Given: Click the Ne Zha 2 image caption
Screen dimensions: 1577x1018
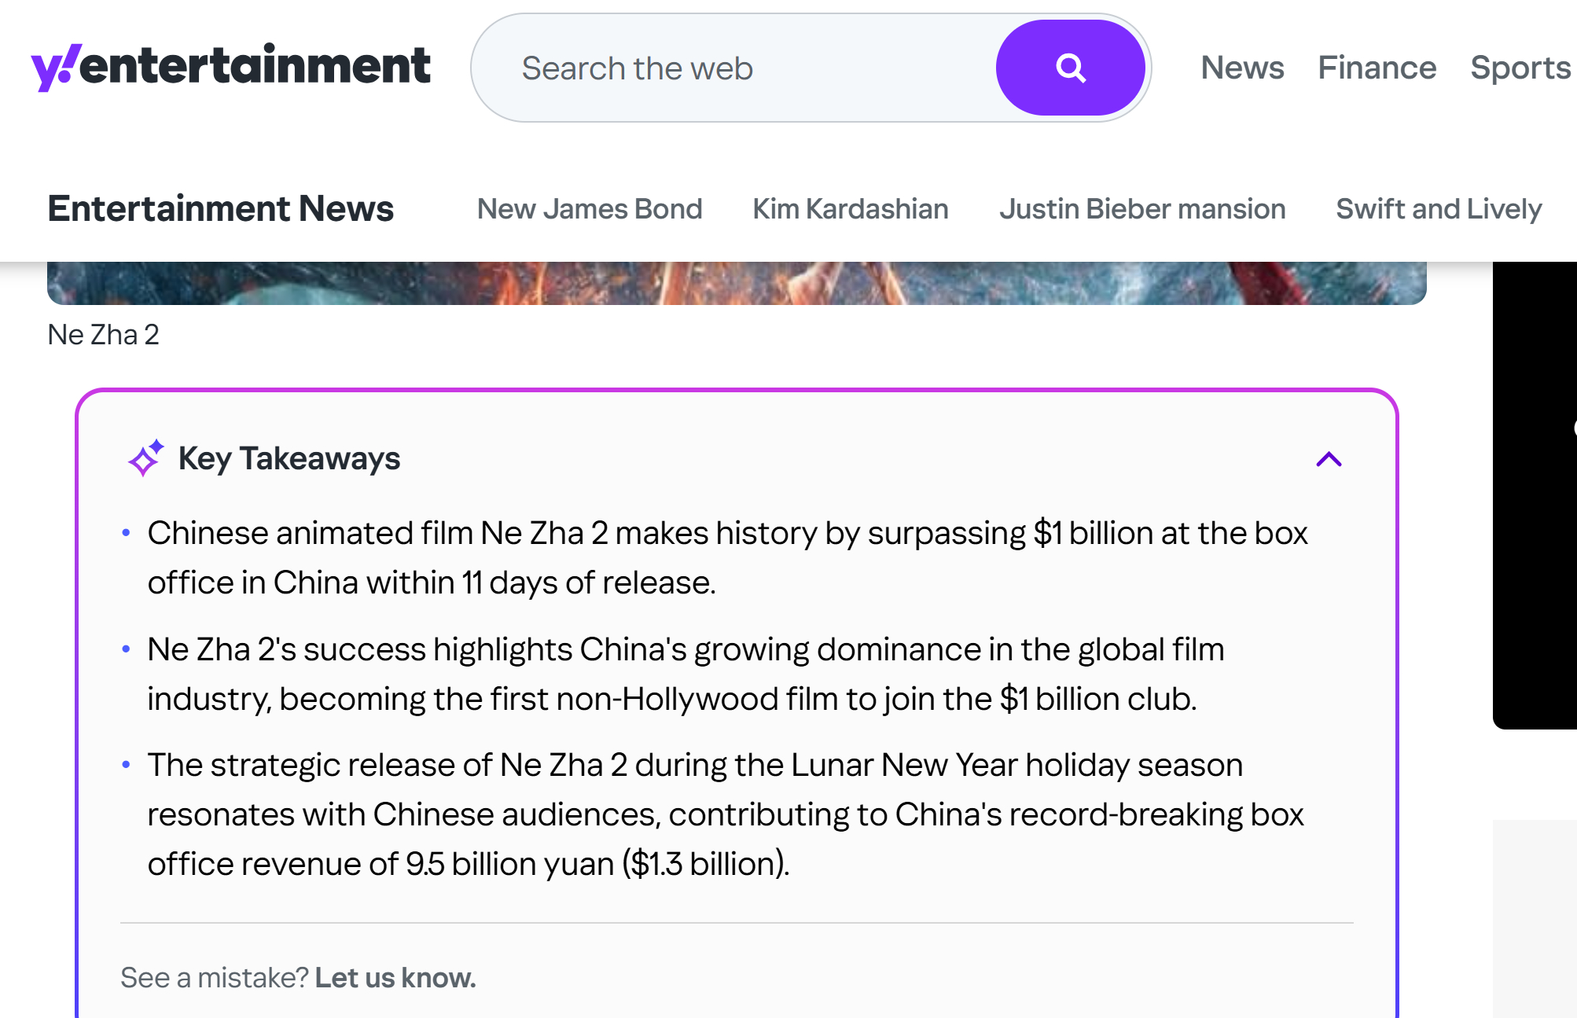Looking at the screenshot, I should coord(103,335).
